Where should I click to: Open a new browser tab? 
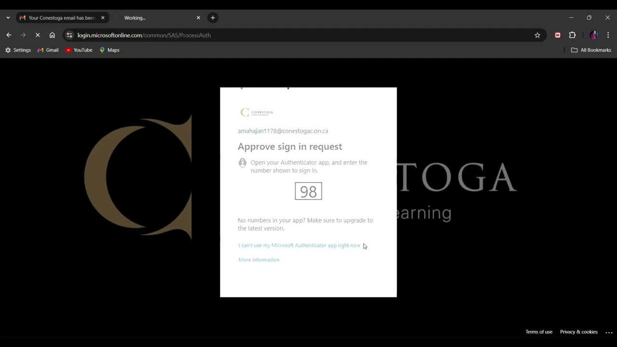point(213,18)
